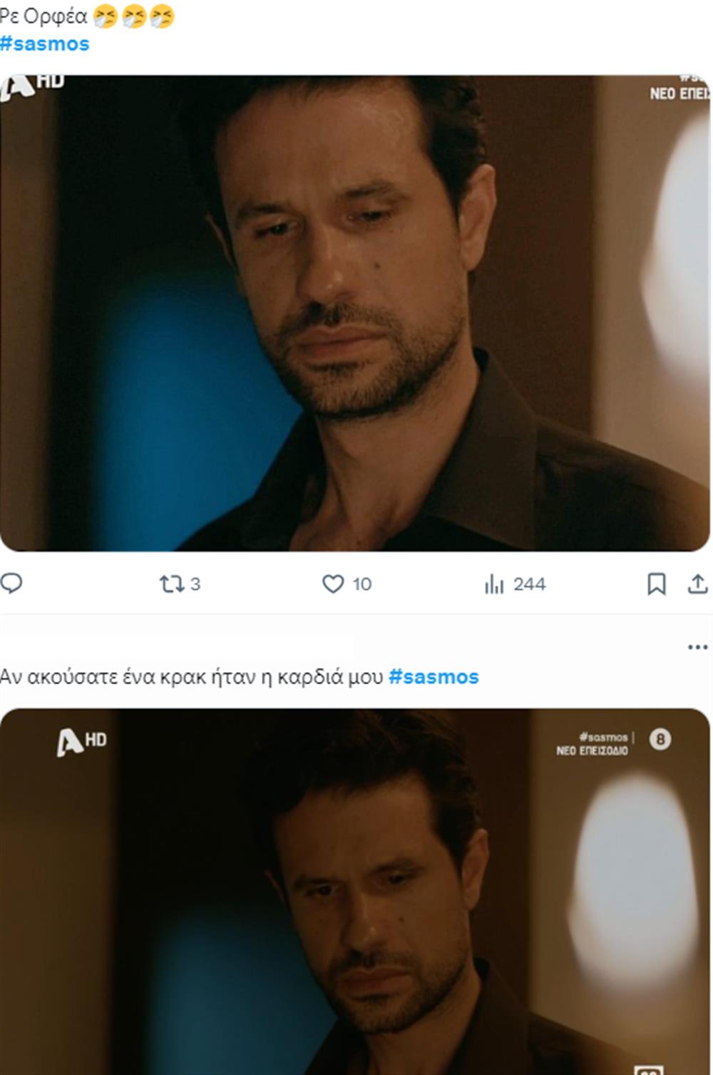Click the 10 likes counter

[360, 583]
